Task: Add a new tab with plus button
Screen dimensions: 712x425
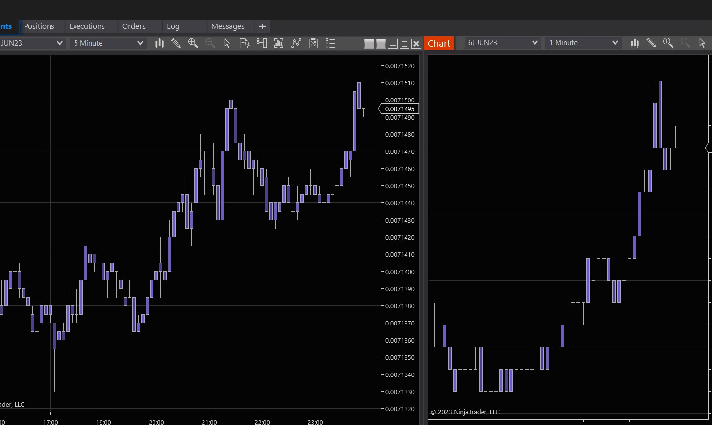Action: pyautogui.click(x=262, y=26)
